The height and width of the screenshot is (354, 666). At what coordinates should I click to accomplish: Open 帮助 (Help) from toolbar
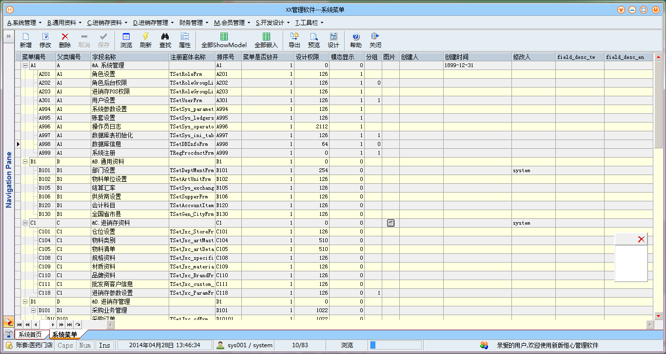click(x=356, y=40)
